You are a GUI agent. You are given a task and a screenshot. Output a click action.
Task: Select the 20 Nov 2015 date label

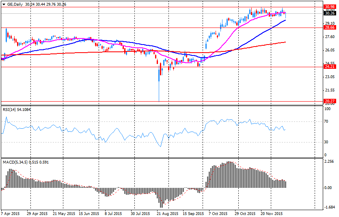[271, 213]
